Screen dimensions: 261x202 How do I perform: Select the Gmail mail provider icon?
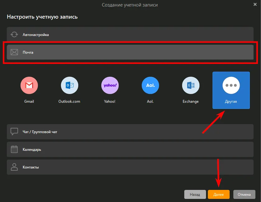(x=29, y=85)
